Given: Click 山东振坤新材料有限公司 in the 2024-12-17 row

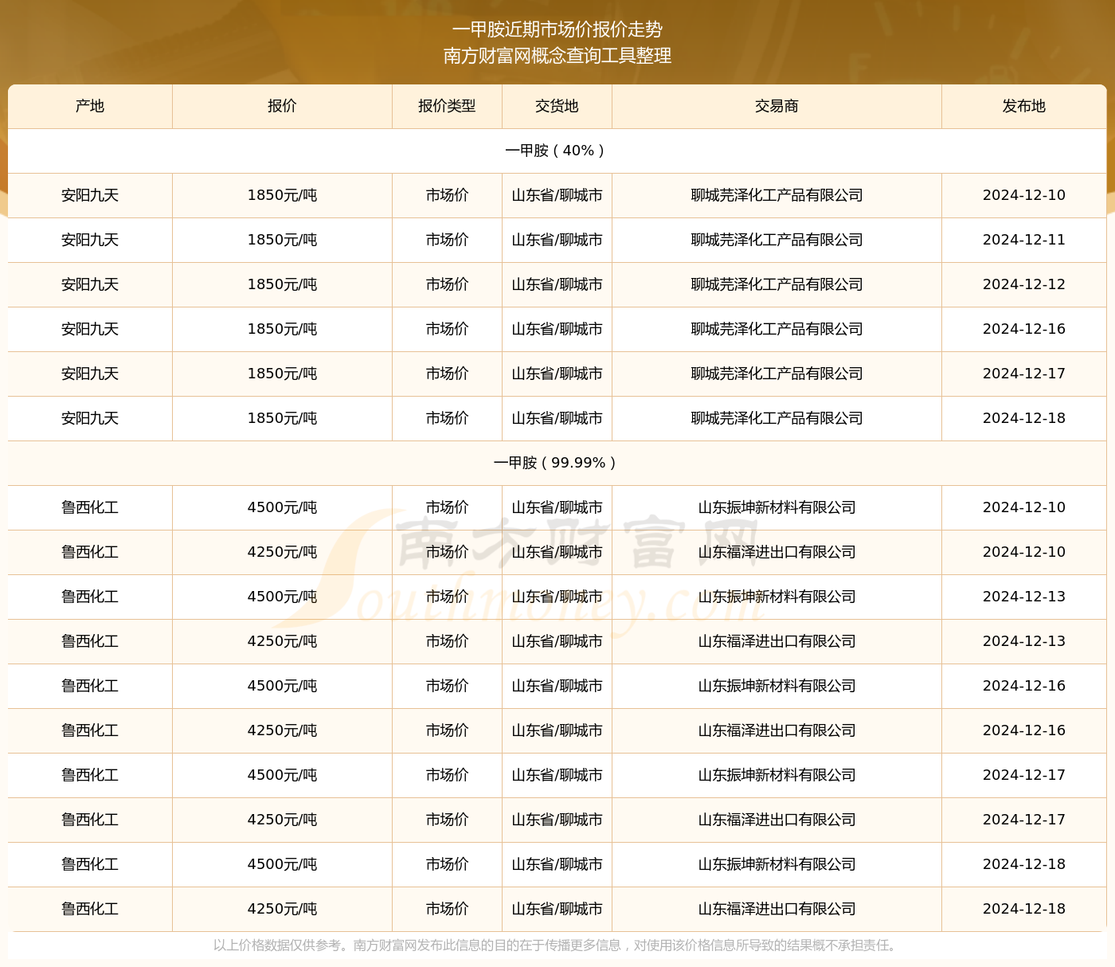Looking at the screenshot, I should (777, 775).
